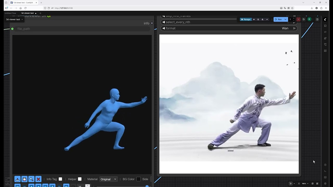Open the browser translate icon
The width and height of the screenshot is (333, 187).
(285, 8)
